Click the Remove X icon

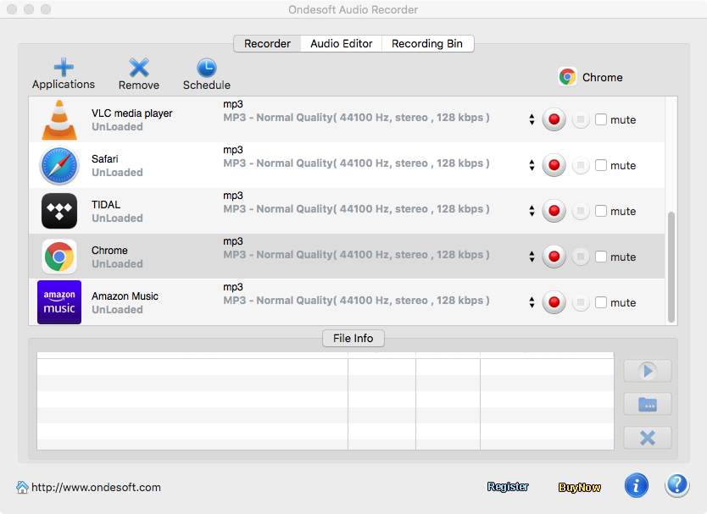point(139,68)
